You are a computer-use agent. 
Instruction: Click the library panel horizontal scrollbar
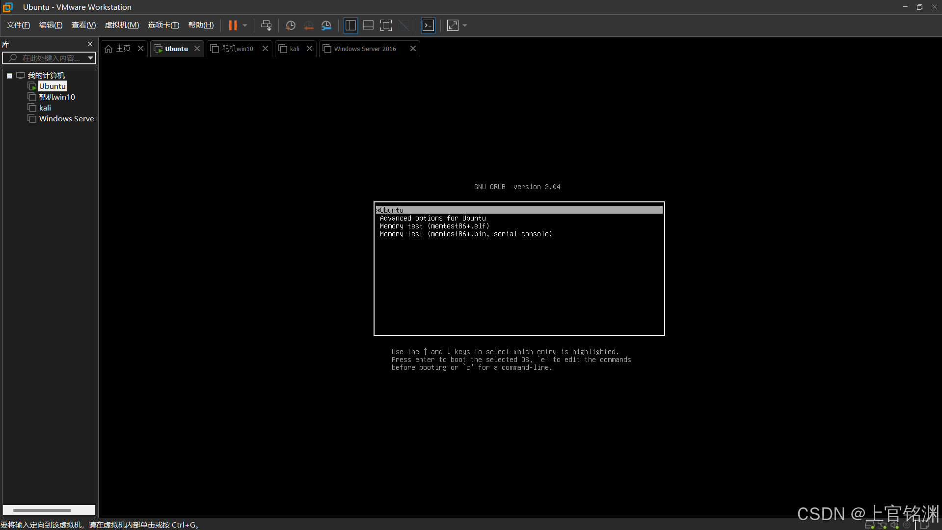(x=42, y=510)
